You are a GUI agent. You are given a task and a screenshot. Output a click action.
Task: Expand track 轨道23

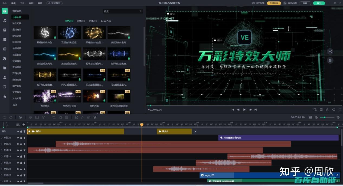point(2,156)
